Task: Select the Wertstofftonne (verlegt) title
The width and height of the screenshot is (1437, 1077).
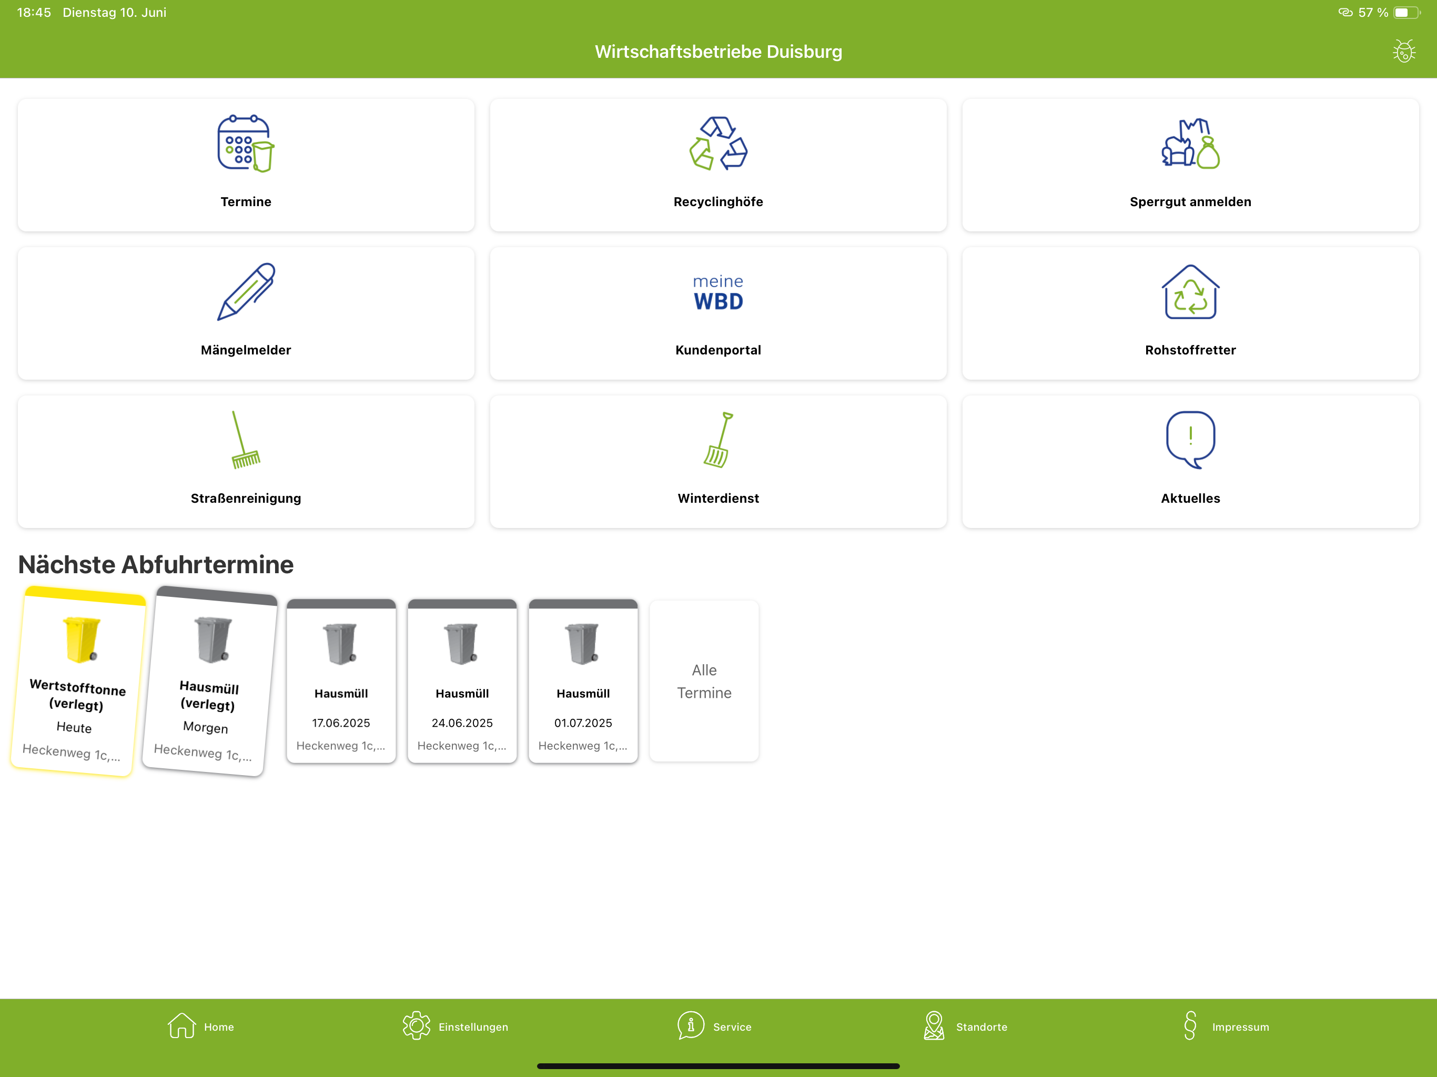Action: pyautogui.click(x=77, y=695)
